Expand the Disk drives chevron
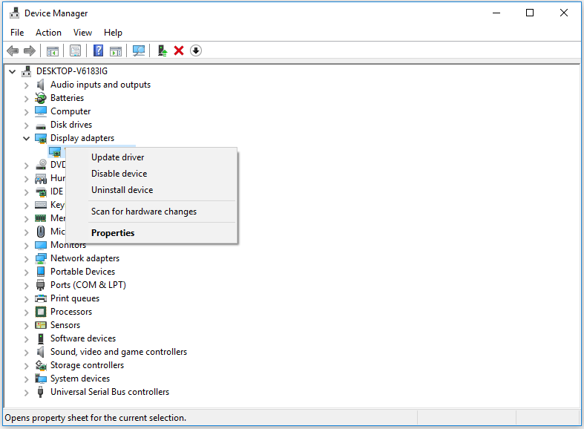Screen dimensions: 584x429 (x=26, y=125)
